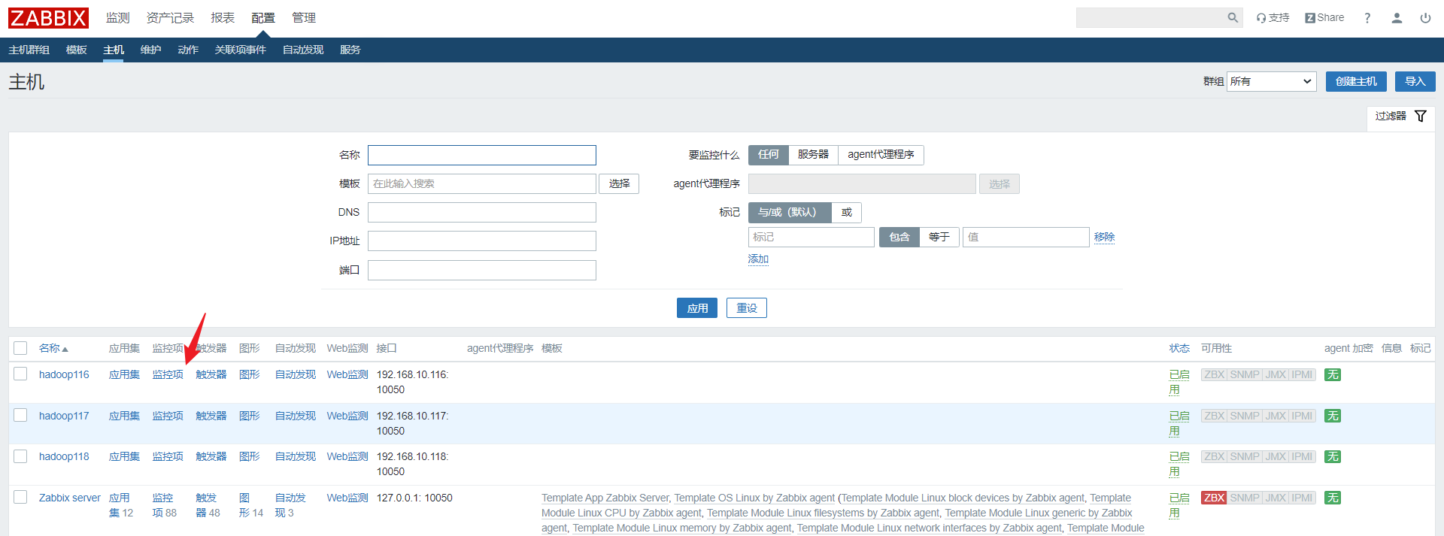Open the 监测 top menu
The height and width of the screenshot is (536, 1444).
117,17
